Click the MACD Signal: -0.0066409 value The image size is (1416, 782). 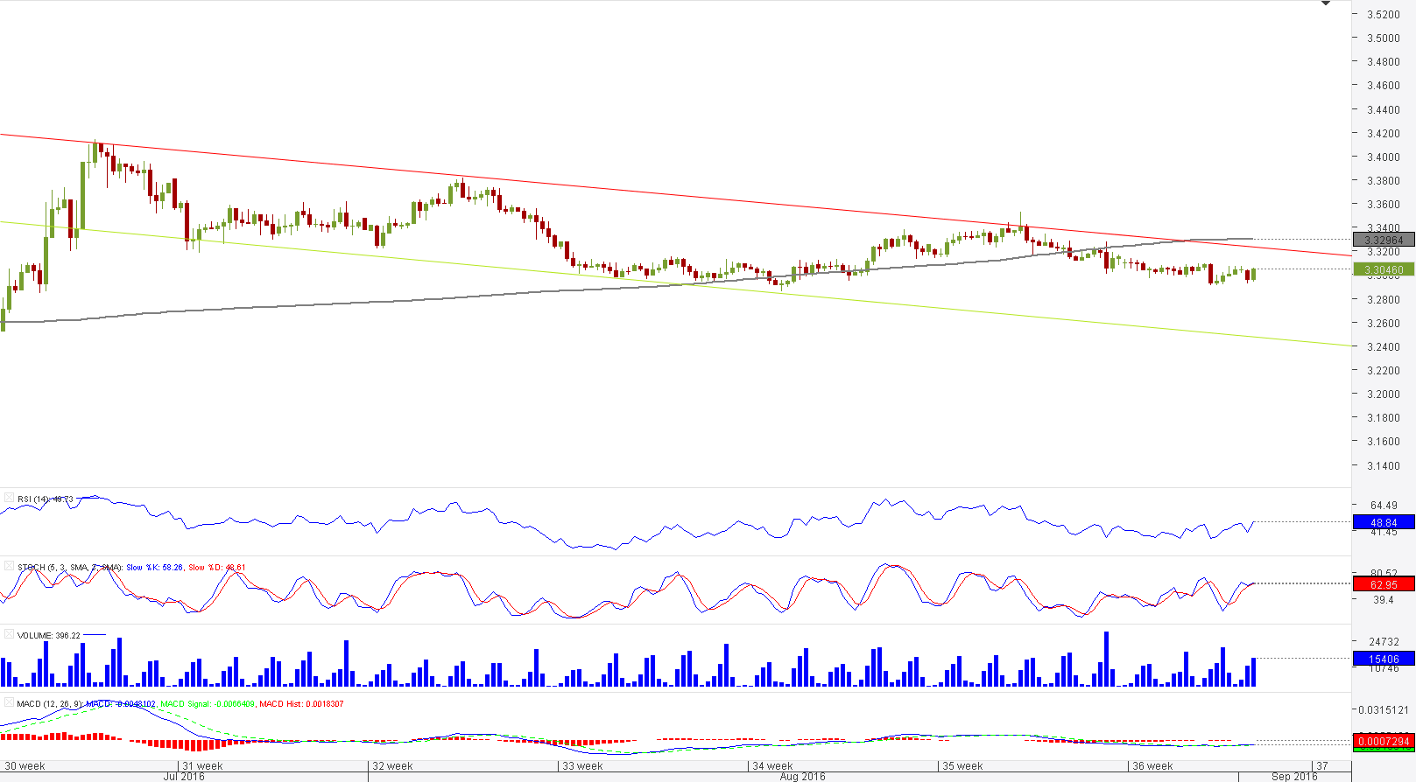pos(208,704)
